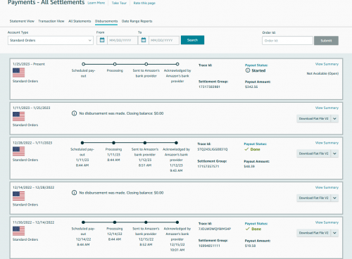This screenshot has height=259, width=352.
Task: View Summary for 11/30/2022 – 12/14/2022 settlement
Action: [327, 222]
